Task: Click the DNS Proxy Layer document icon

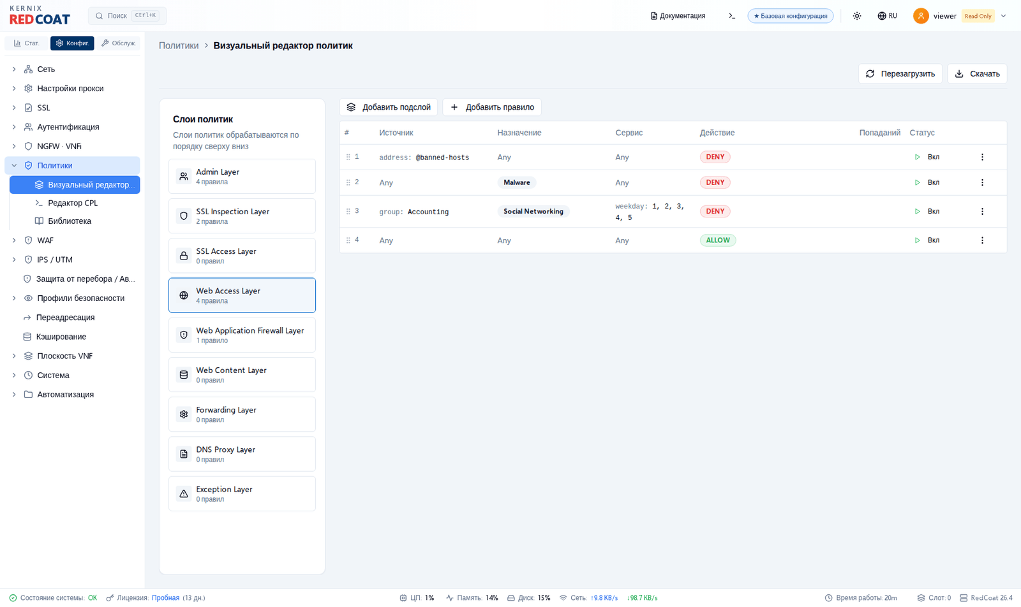Action: 184,454
